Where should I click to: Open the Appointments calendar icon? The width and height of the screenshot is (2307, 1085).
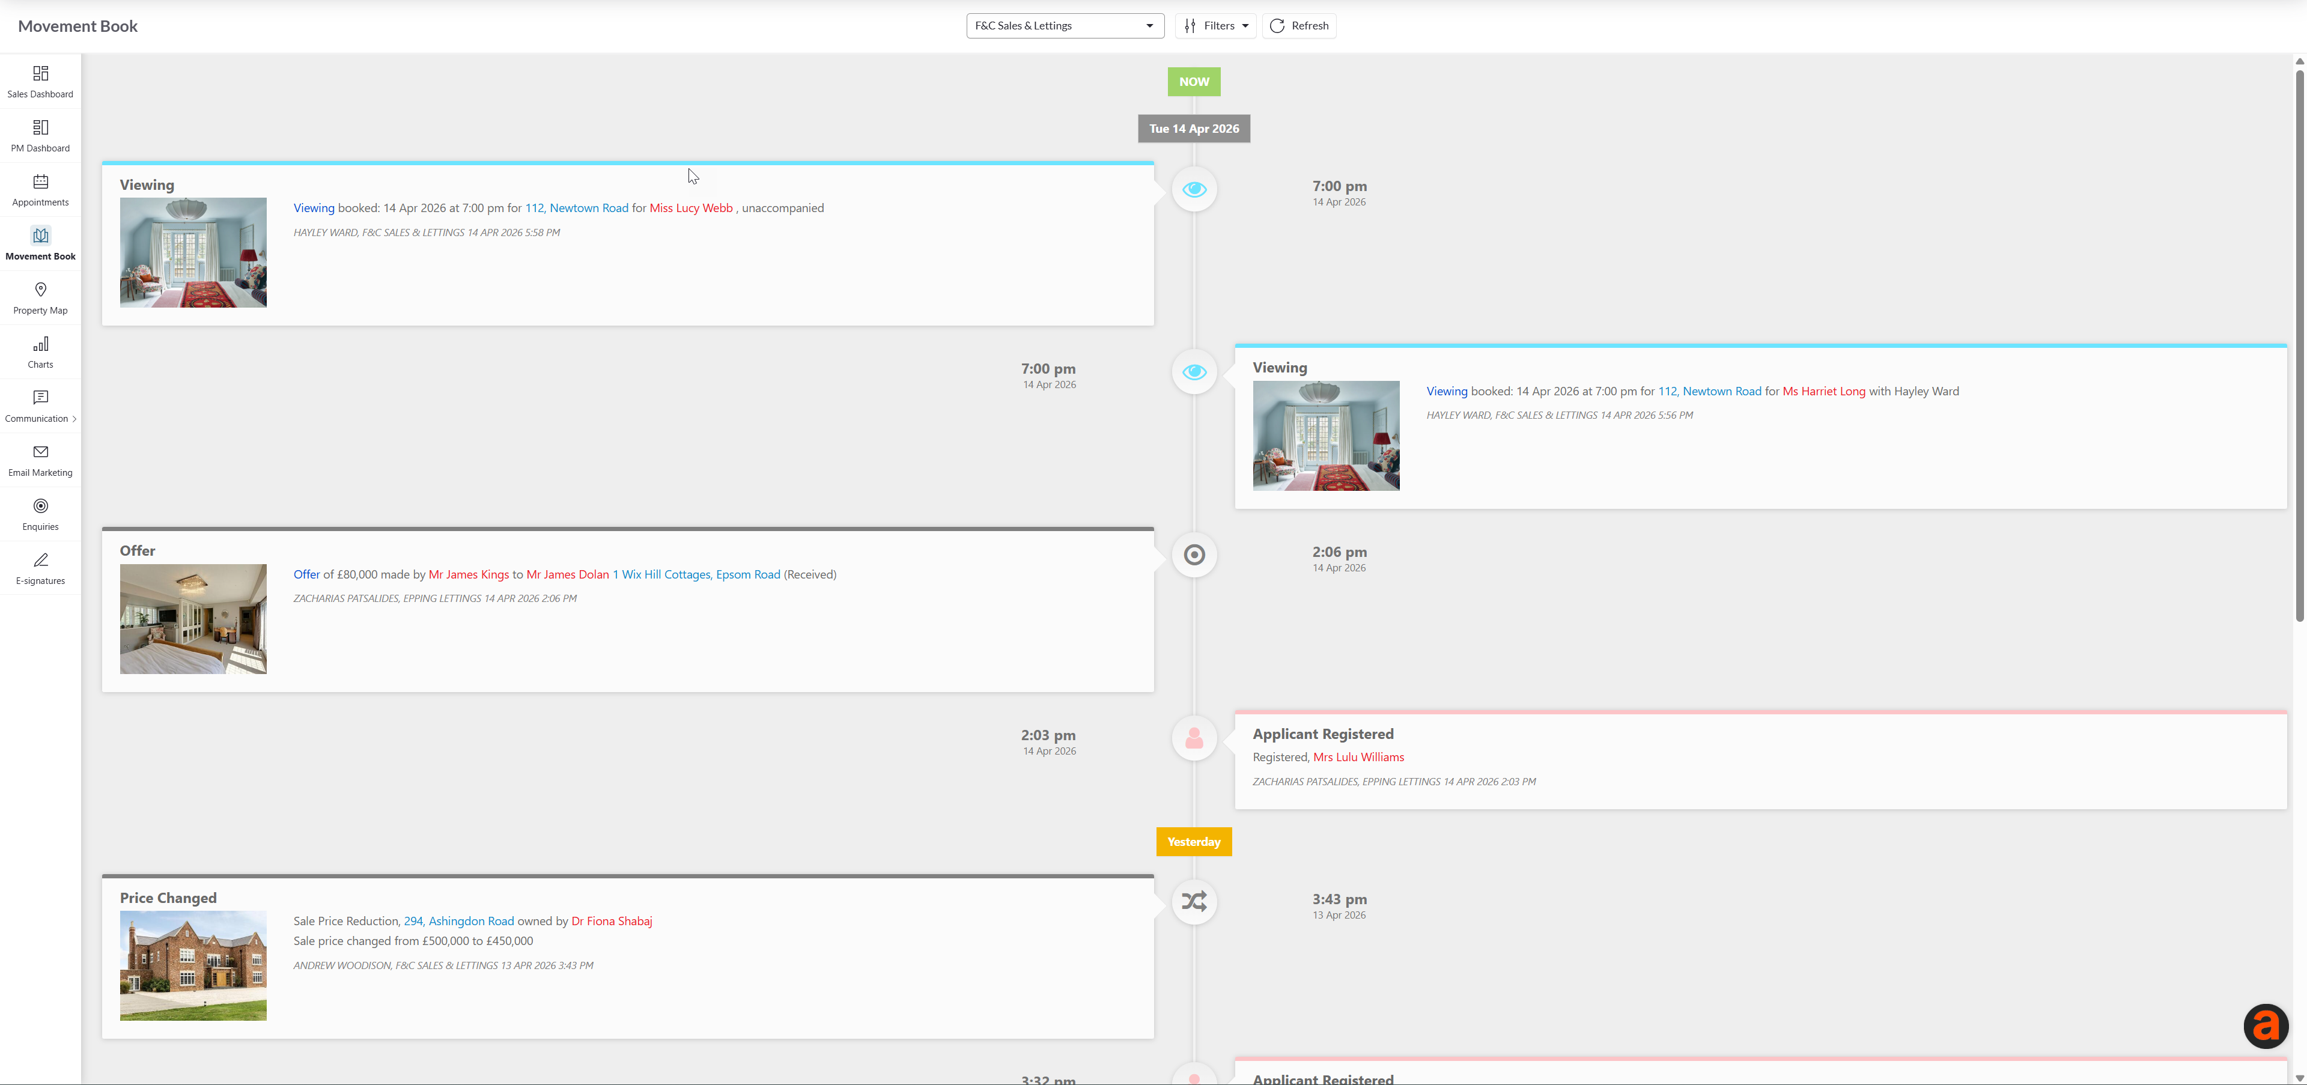[40, 181]
